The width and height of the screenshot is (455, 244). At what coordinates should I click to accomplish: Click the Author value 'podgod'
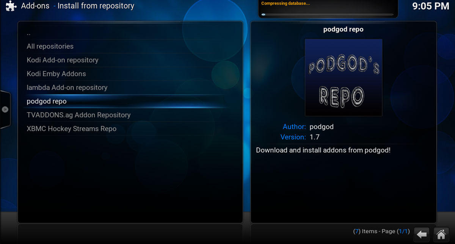[322, 127]
